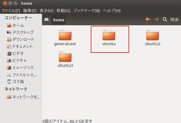Click the デスクトップ sidebar icon

pos(9,32)
